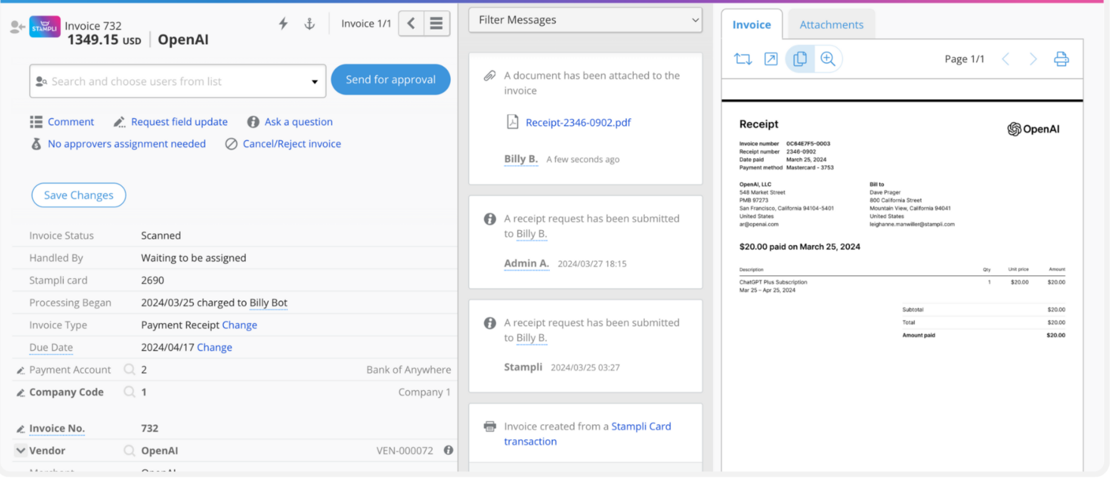
Task: Switch to the Attachments tab
Action: tap(831, 25)
